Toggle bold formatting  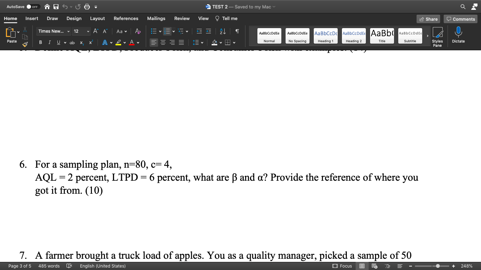(x=40, y=43)
